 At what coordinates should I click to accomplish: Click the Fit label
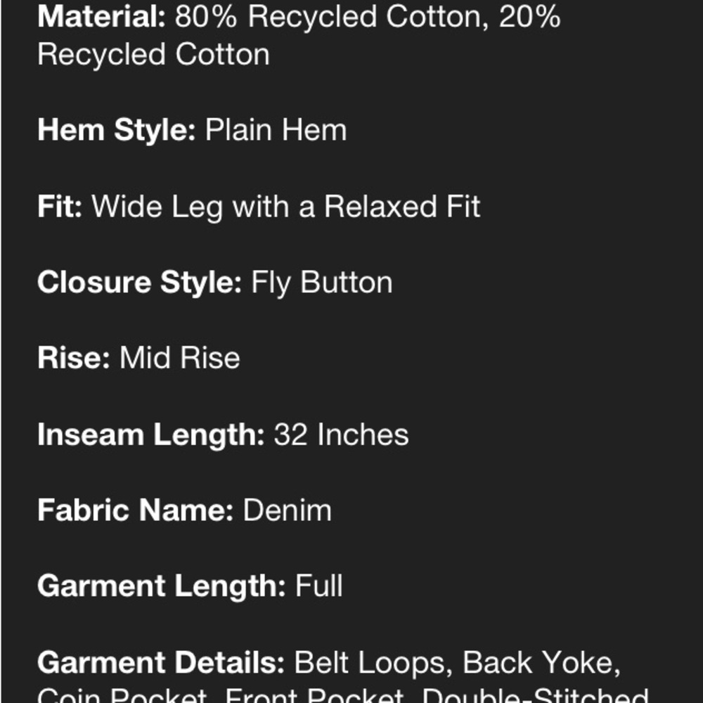[x=60, y=206]
